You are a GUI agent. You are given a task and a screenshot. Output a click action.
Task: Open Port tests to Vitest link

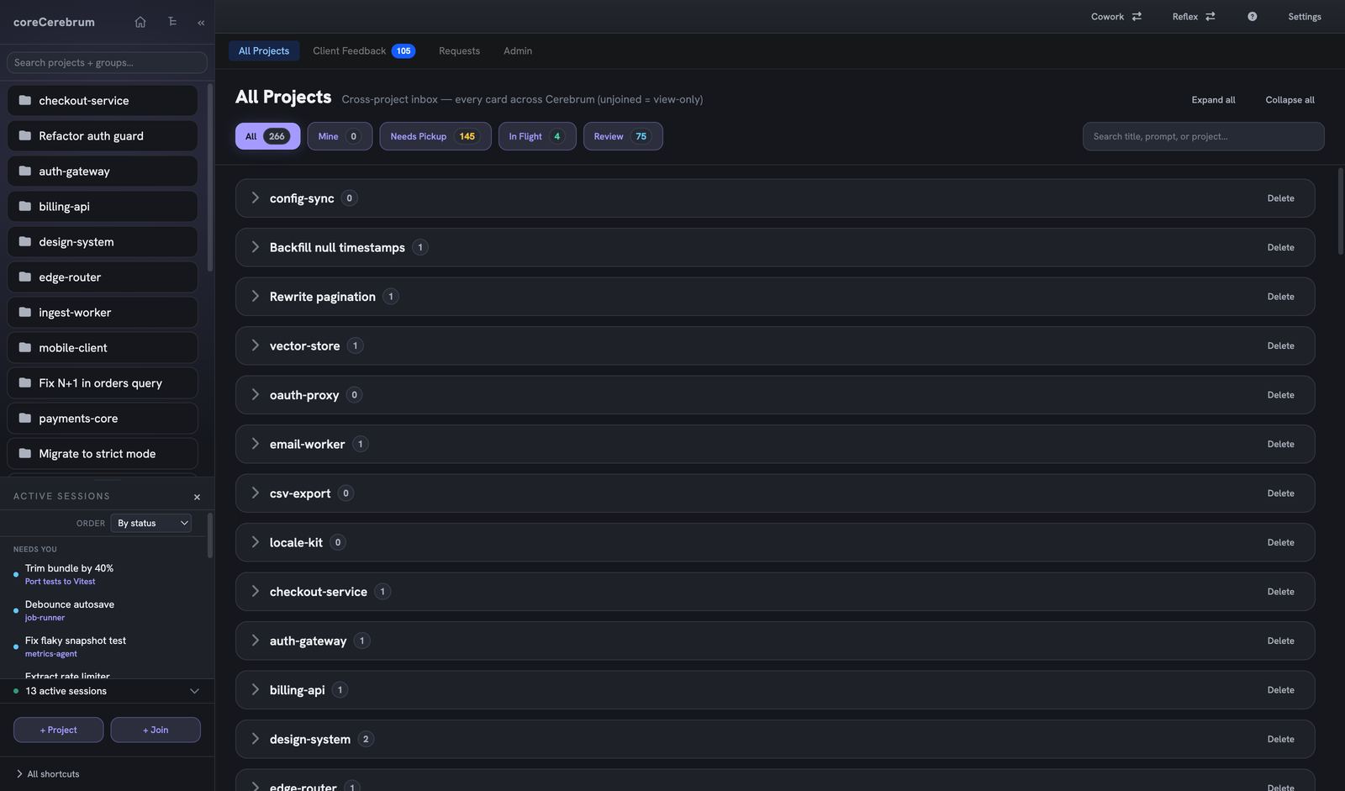click(x=60, y=582)
